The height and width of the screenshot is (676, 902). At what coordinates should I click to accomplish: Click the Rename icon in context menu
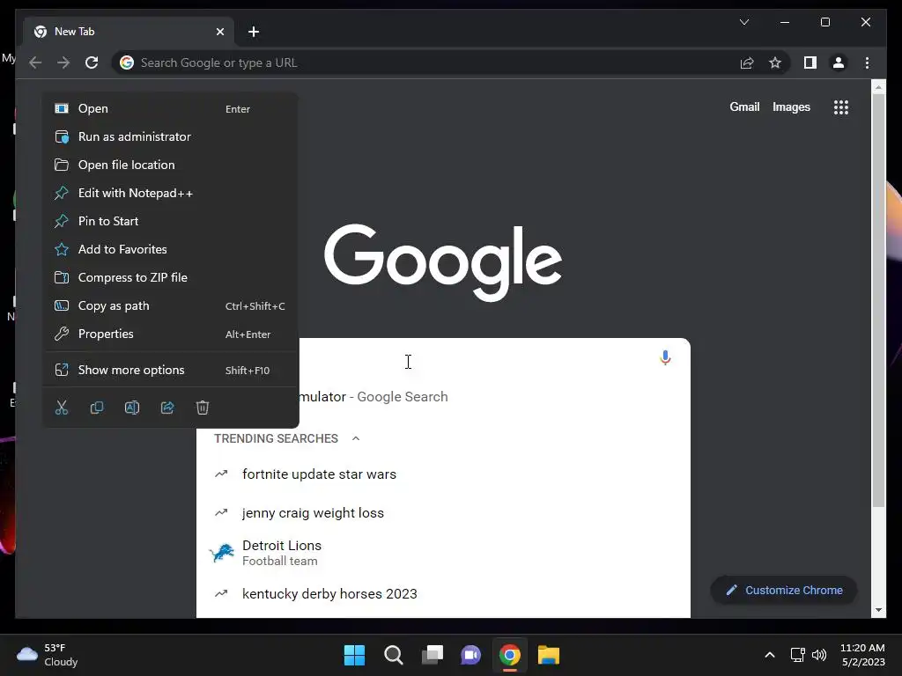tap(132, 408)
